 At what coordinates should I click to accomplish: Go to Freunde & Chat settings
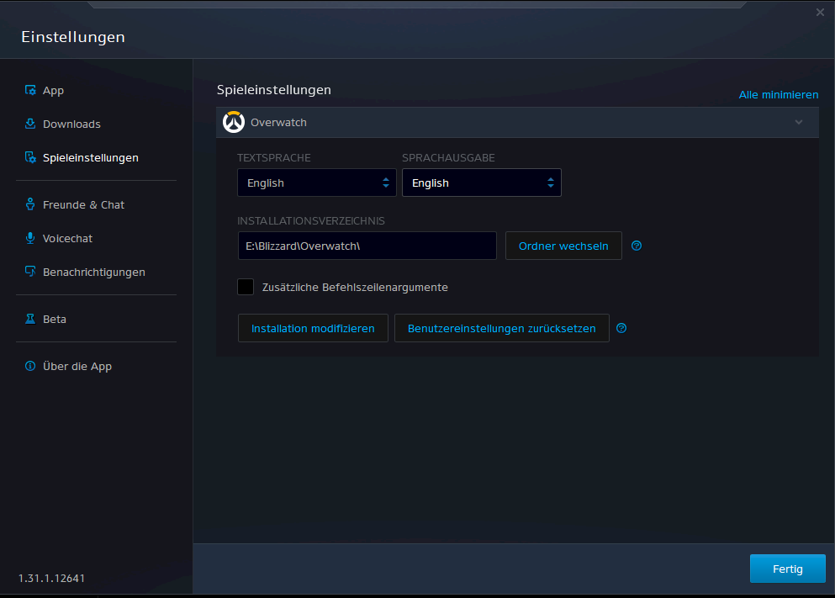point(83,204)
